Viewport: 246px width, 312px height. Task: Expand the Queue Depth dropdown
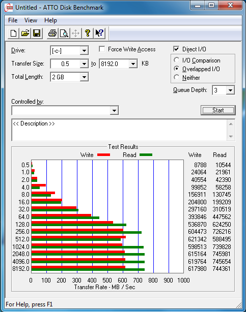pyautogui.click(x=230, y=90)
